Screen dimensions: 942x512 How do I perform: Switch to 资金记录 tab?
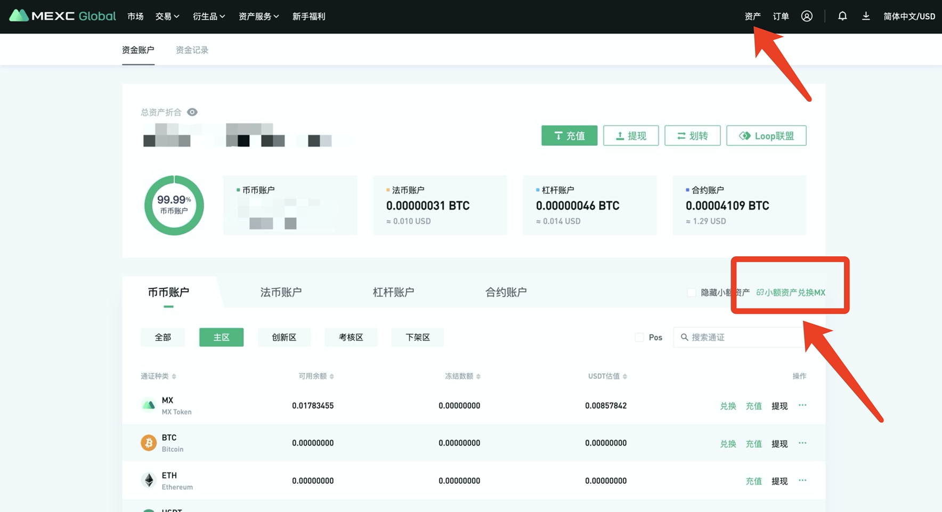(192, 50)
